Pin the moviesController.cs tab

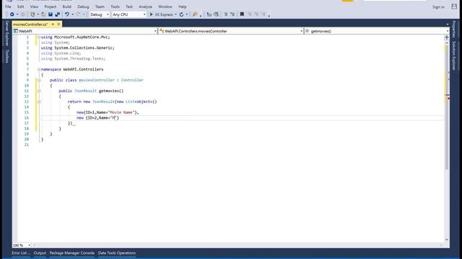[x=53, y=24]
